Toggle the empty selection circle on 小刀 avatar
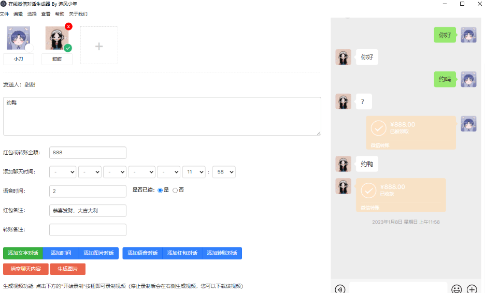Screen dimensions: 485x293 [x=30, y=48]
